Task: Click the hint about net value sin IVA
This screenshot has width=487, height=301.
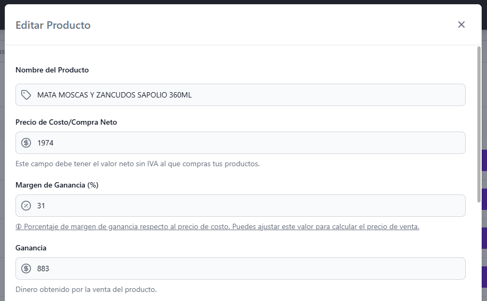Action: pyautogui.click(x=137, y=164)
